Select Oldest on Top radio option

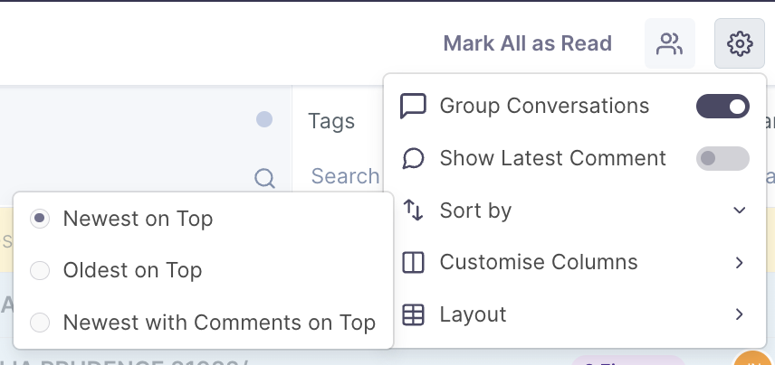40,270
